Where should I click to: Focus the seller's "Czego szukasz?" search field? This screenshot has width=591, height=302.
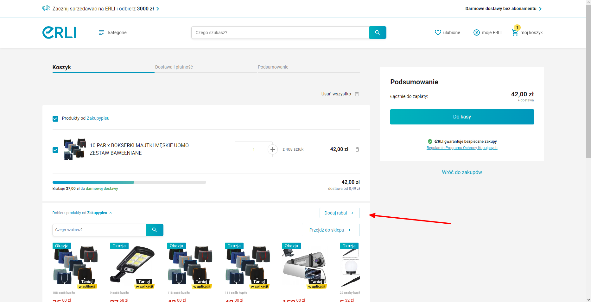click(99, 230)
